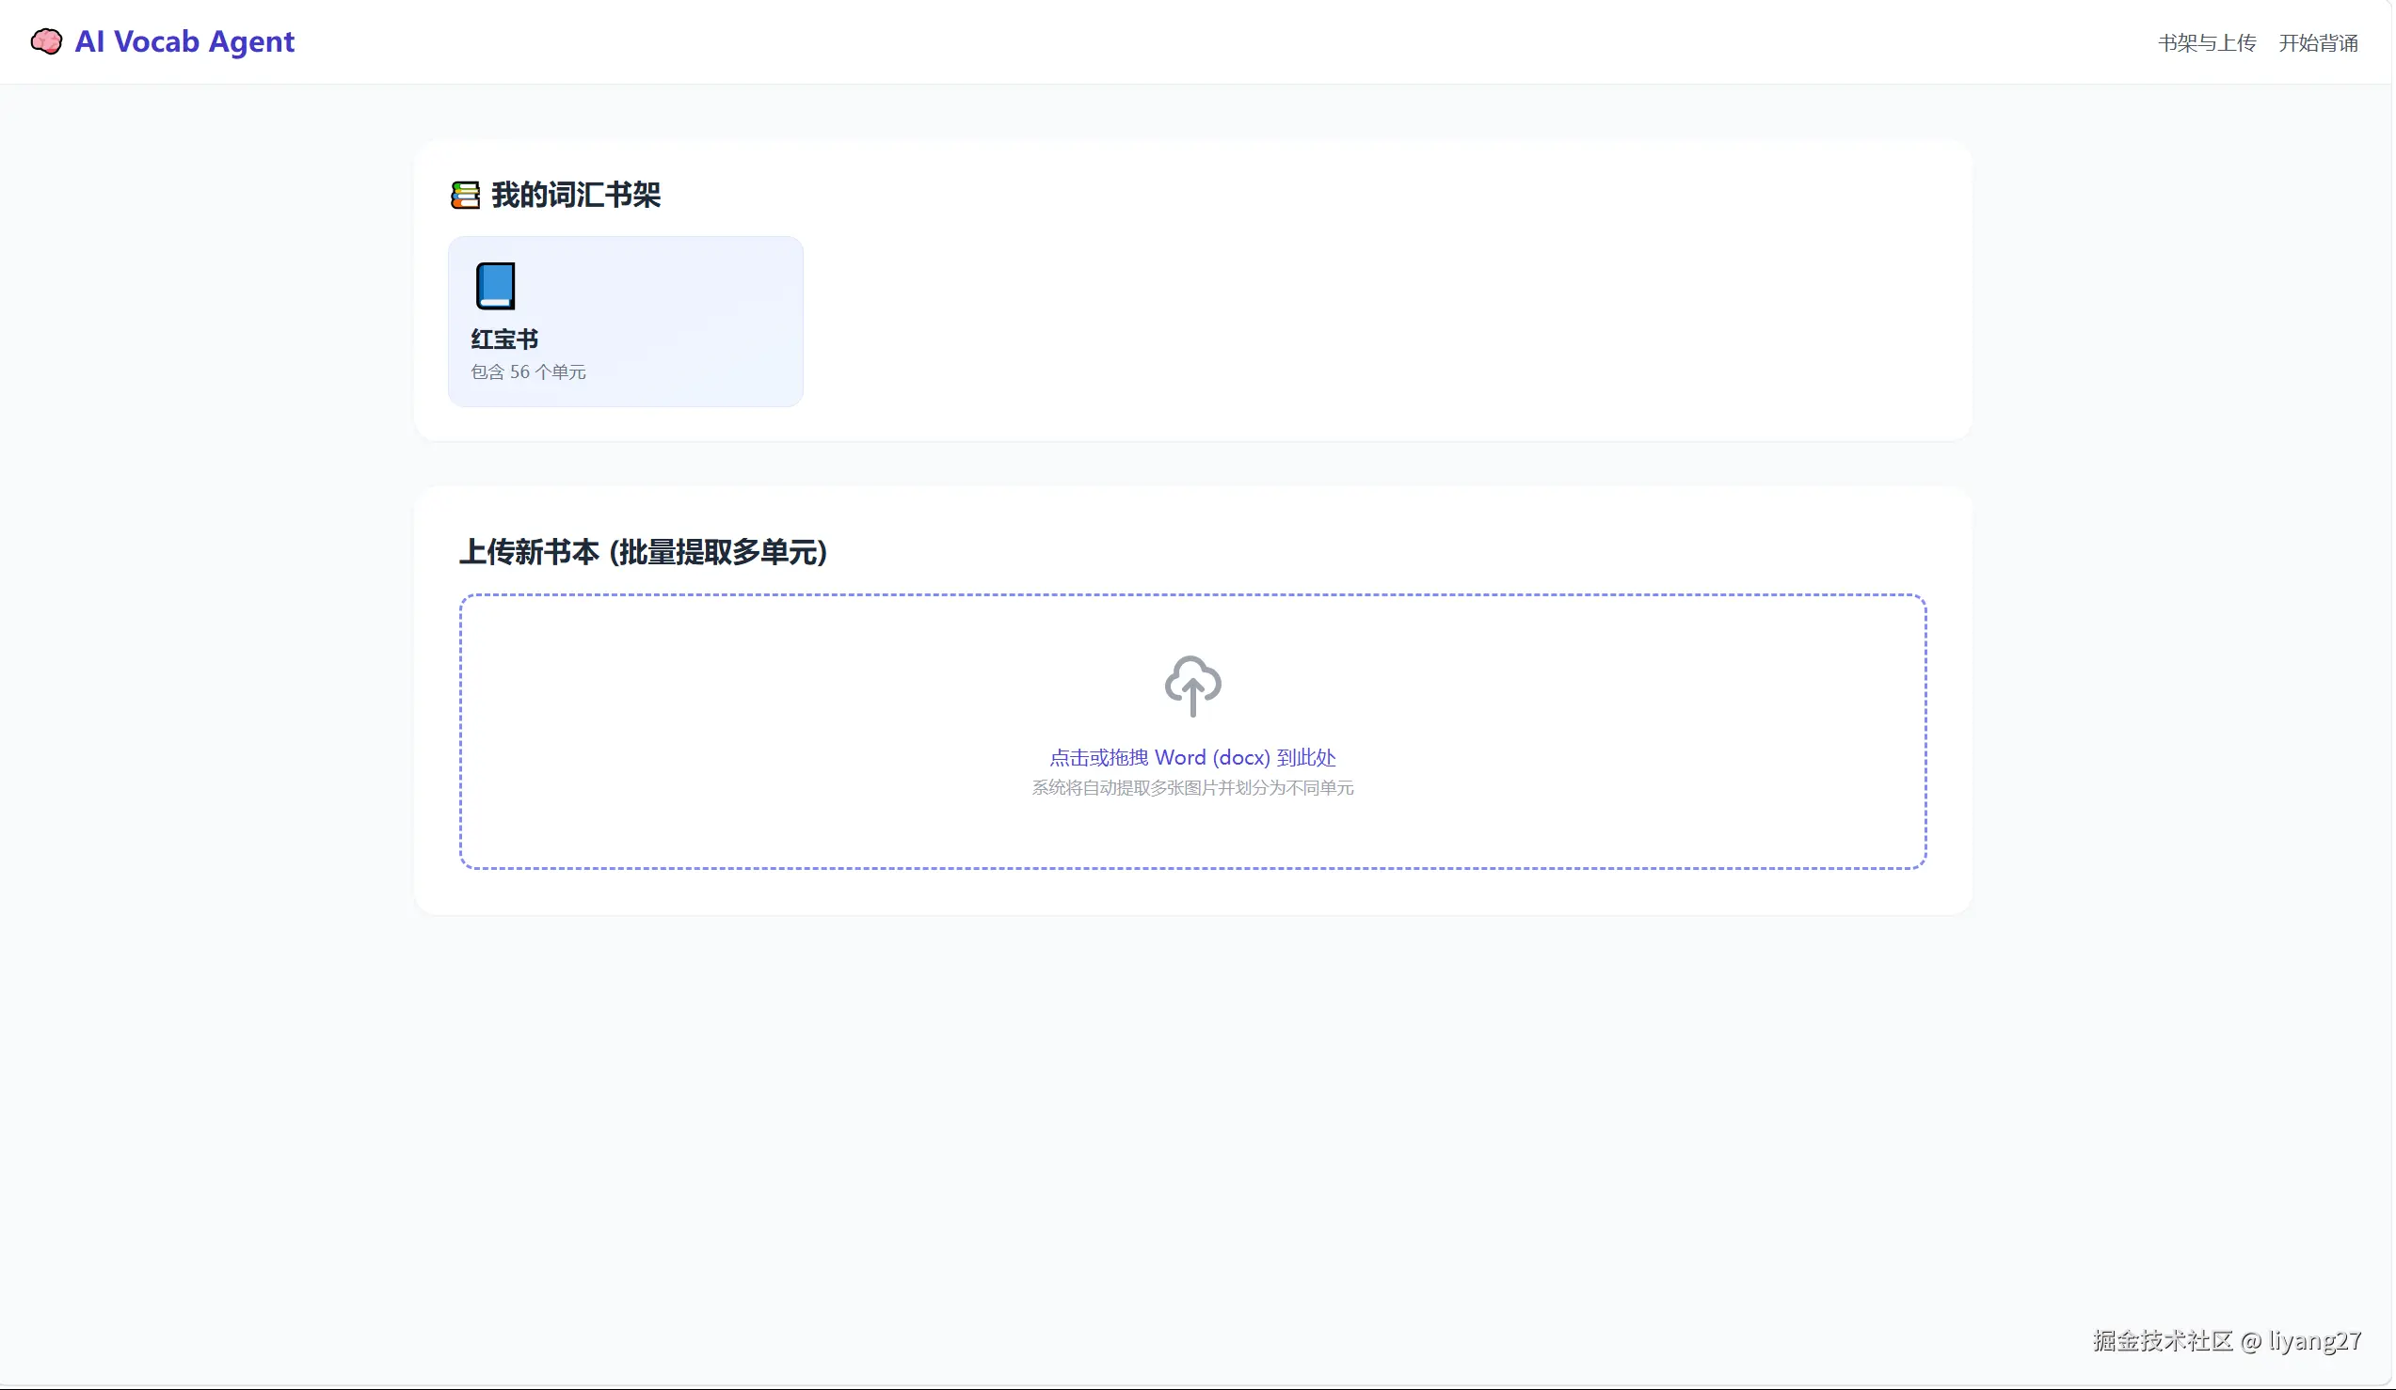Screen dimensions: 2396x1390
Task: Open the 书架与上传 navigation item
Action: (x=2207, y=42)
